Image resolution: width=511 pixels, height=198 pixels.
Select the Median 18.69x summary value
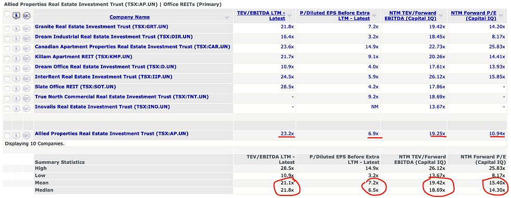click(437, 190)
